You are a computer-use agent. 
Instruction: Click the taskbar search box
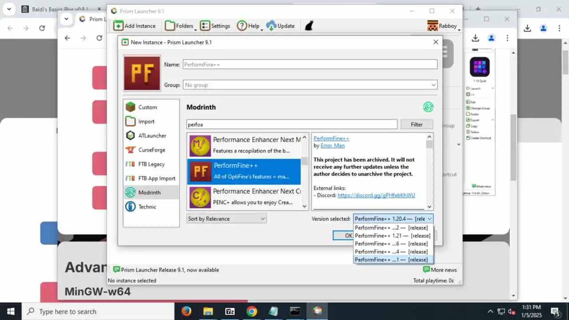[x=98, y=311]
